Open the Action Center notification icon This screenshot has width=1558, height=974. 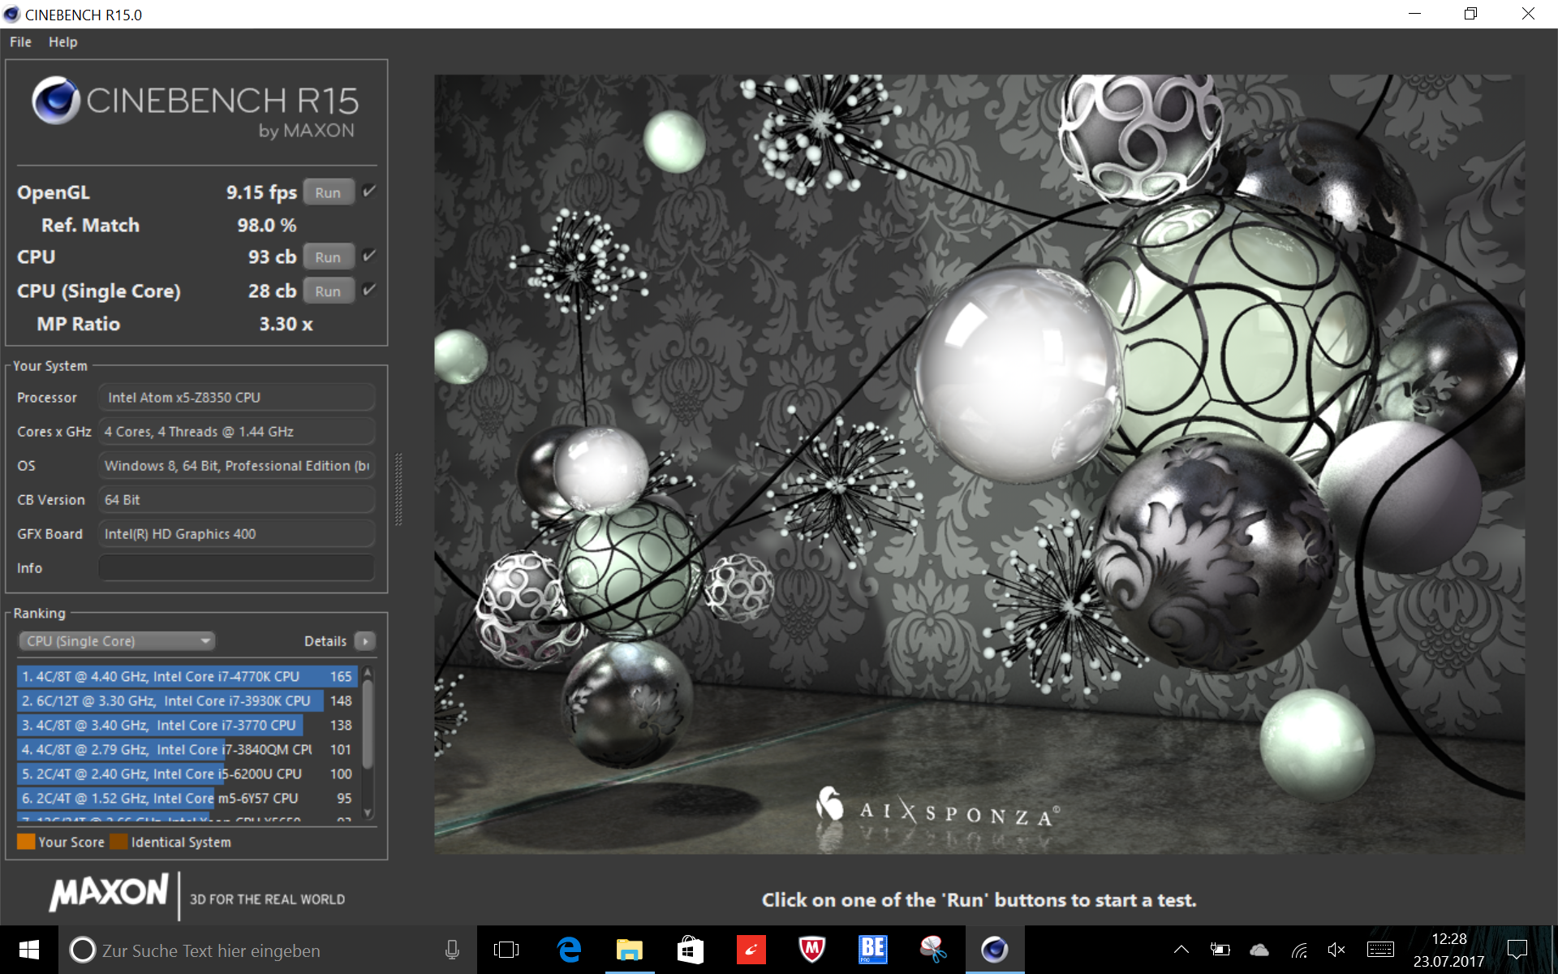1517,950
